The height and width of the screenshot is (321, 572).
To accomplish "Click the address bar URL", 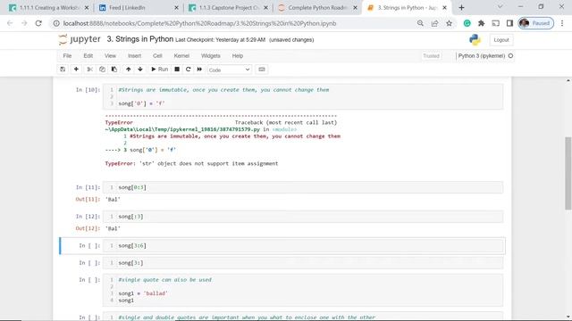I will click(x=199, y=23).
